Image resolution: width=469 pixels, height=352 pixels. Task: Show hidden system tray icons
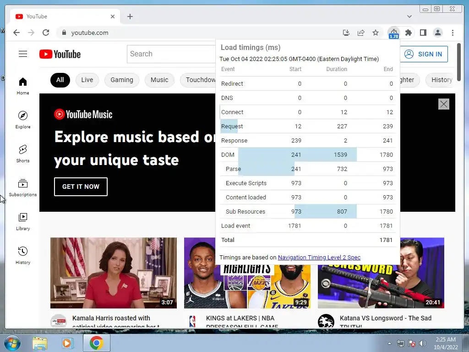tap(389, 343)
